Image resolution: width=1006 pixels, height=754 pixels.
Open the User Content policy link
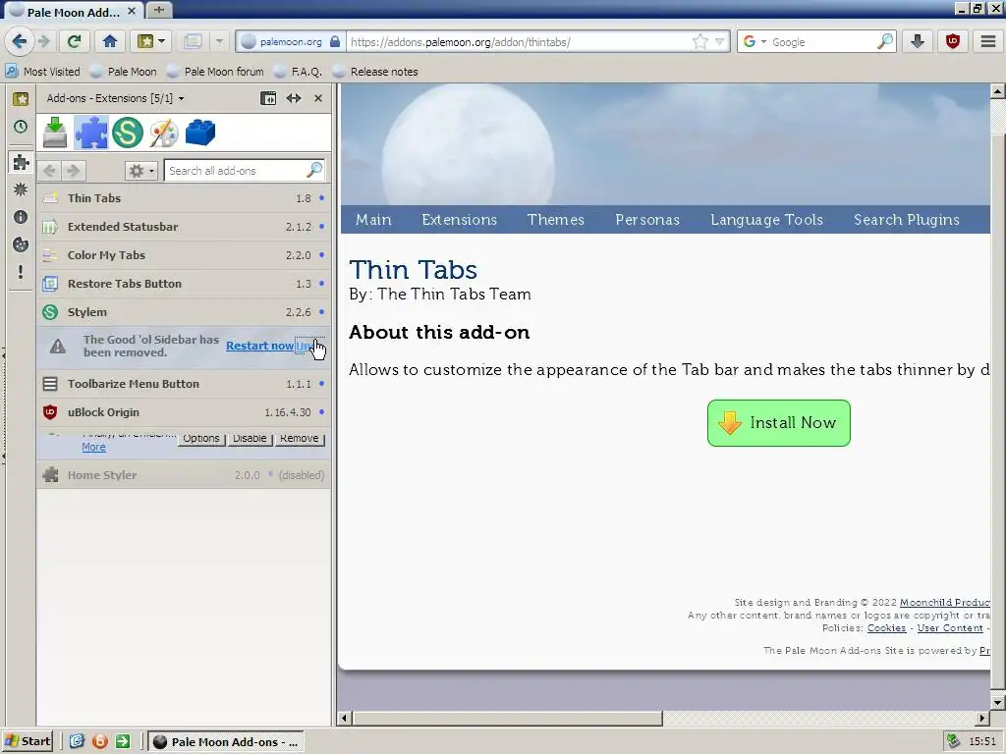click(x=950, y=628)
